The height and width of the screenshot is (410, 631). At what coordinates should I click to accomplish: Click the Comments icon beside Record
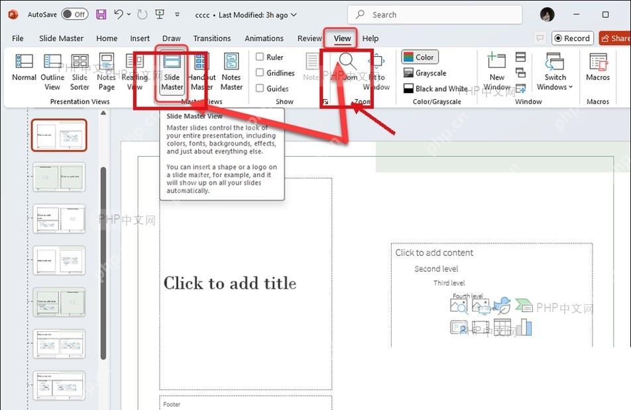540,38
